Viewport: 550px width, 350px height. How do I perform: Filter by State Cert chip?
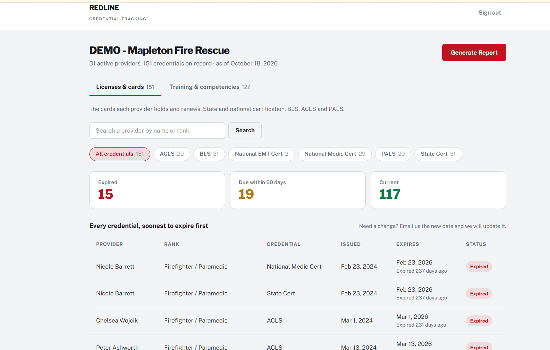tap(438, 154)
